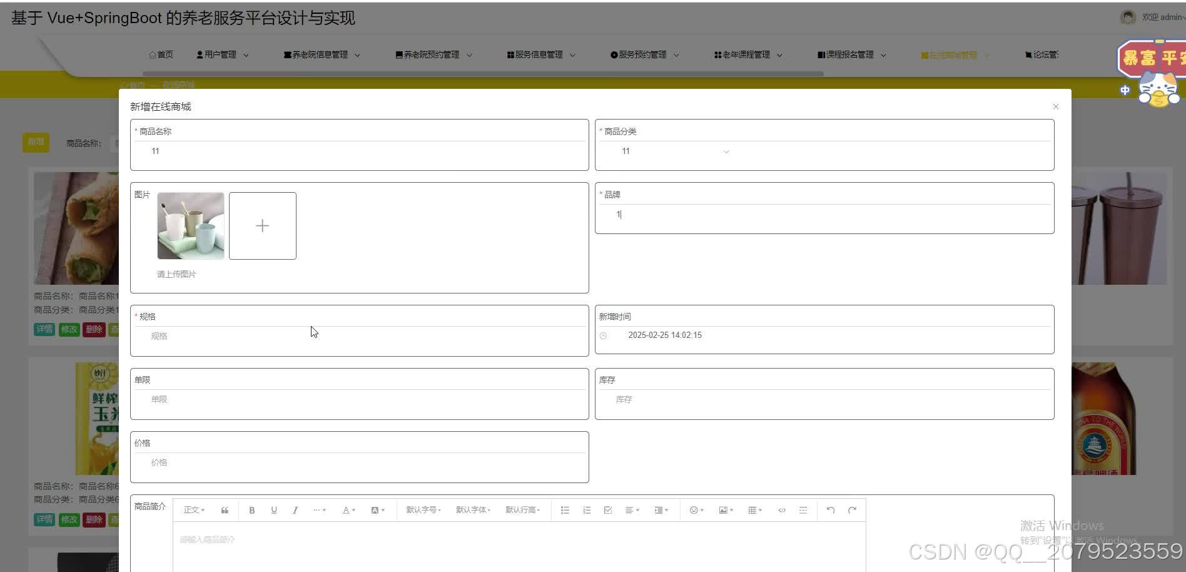
Task: Toggle underline formatting in the editor
Action: coord(274,510)
